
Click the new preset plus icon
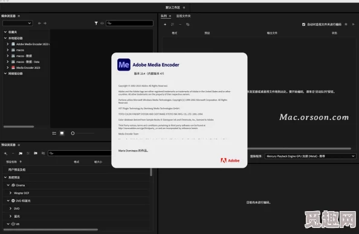click(x=5, y=153)
